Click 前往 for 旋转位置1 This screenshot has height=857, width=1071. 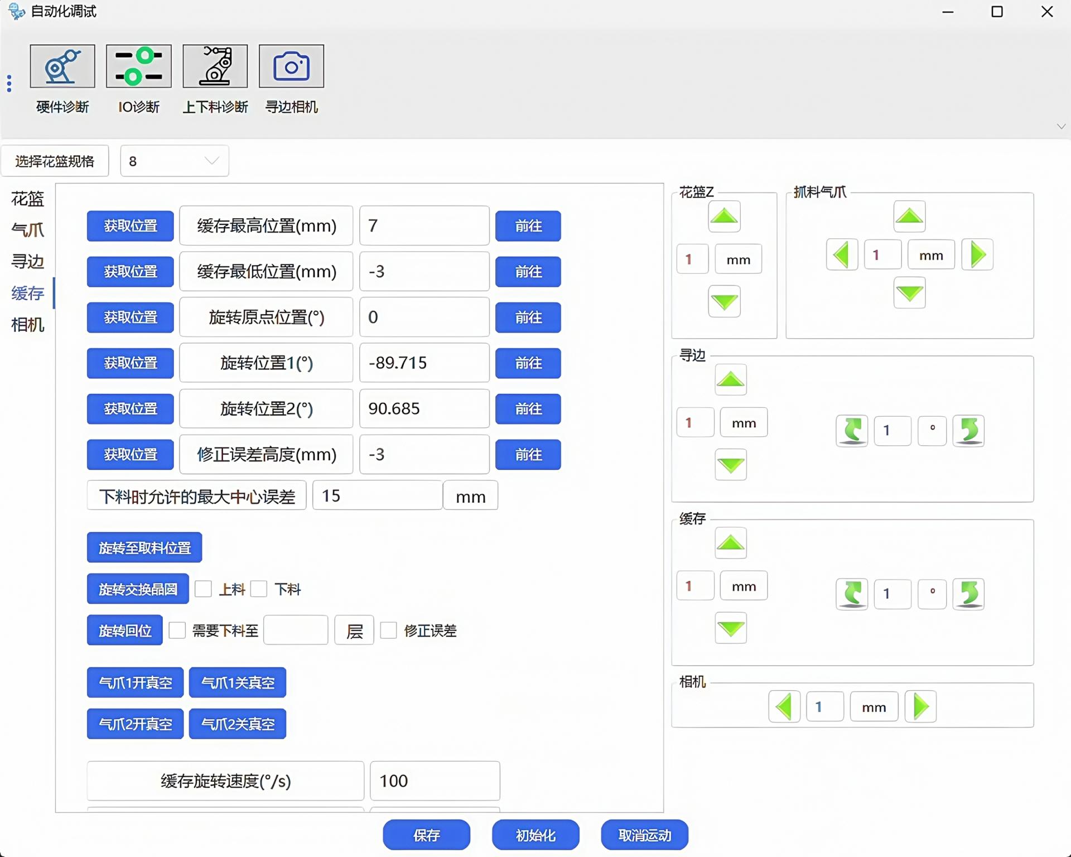click(x=528, y=363)
